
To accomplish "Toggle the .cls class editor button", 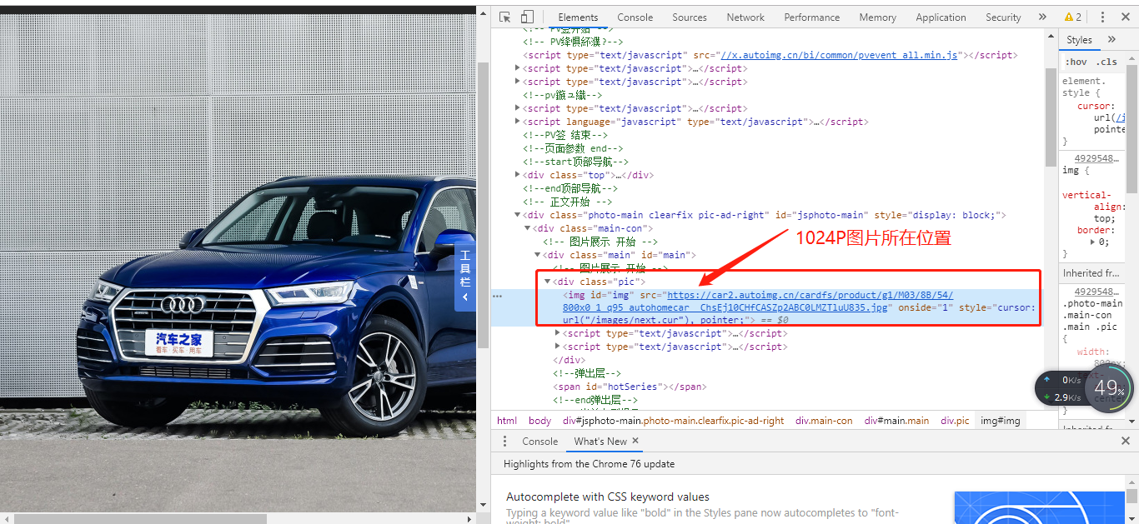I will [x=1106, y=62].
